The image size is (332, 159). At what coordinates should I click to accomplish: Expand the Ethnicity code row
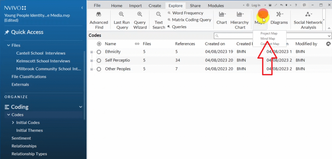tap(92, 52)
